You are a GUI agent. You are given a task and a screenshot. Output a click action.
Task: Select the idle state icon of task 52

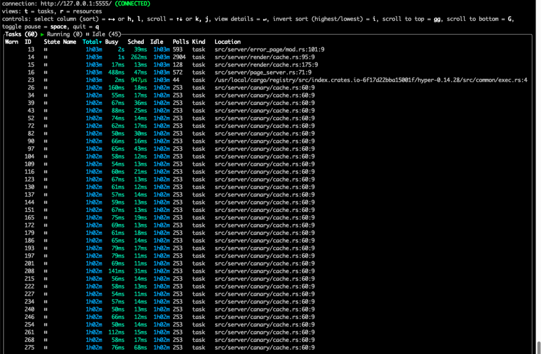tap(46, 118)
